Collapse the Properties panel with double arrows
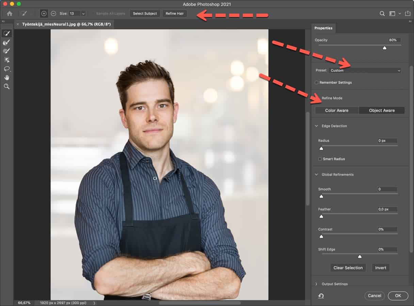The height and width of the screenshot is (306, 414). pos(410,22)
